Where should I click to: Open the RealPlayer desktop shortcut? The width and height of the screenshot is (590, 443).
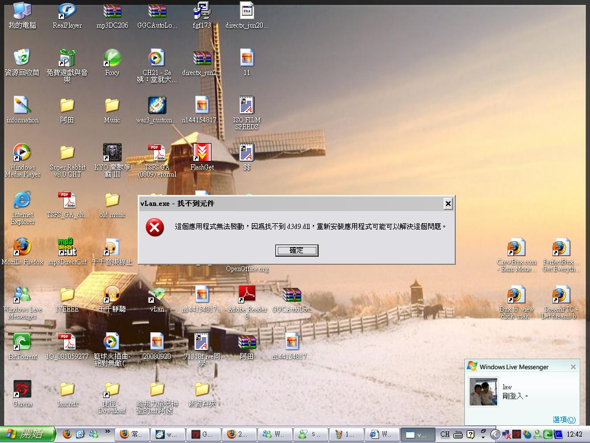(x=67, y=12)
